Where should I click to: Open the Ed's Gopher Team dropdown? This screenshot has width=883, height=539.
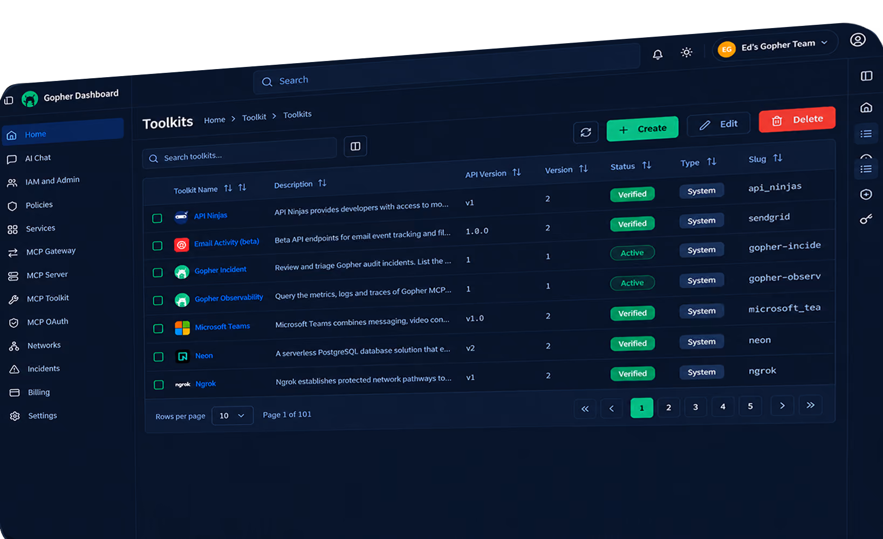[775, 46]
